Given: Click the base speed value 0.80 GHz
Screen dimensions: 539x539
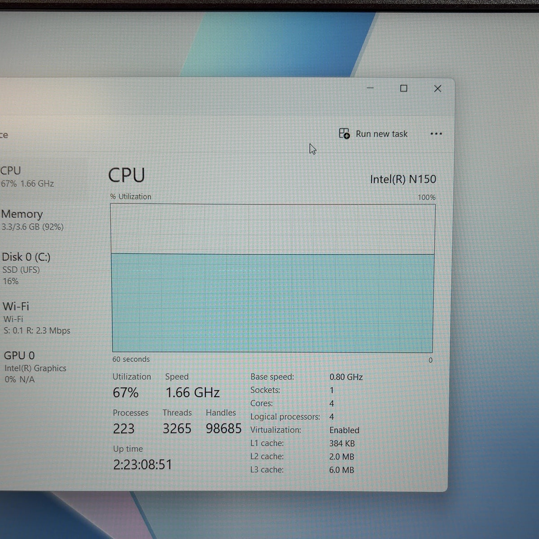Looking at the screenshot, I should click(346, 377).
